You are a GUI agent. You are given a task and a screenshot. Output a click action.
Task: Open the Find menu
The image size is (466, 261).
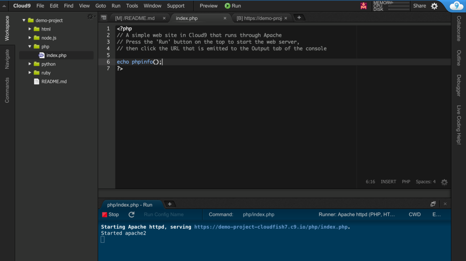tap(69, 5)
